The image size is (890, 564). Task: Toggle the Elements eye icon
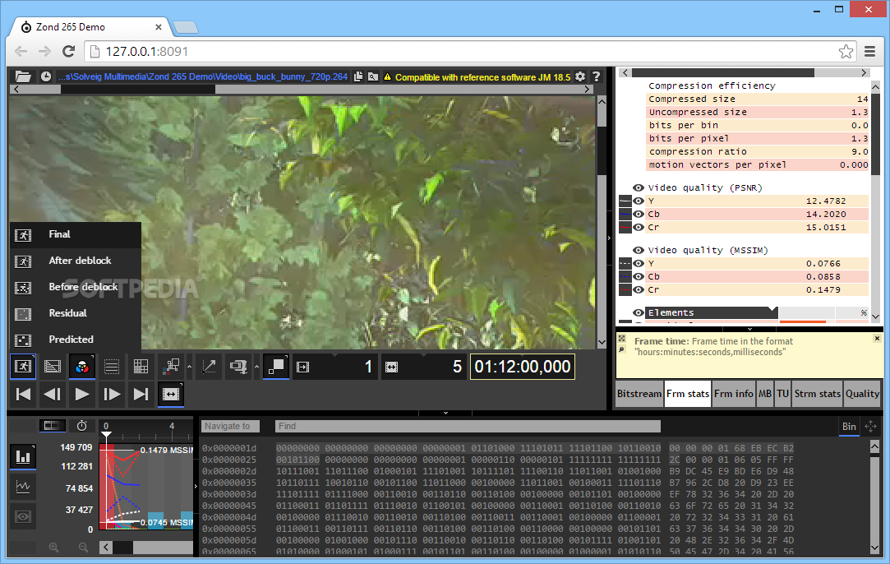[x=639, y=312]
